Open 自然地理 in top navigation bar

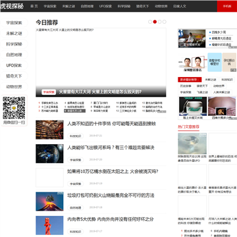tap(87, 6)
